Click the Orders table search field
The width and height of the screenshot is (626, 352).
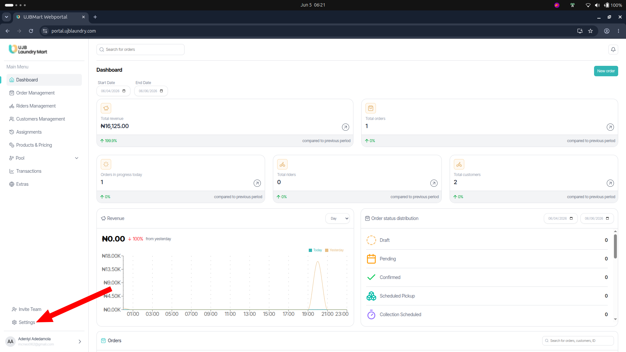pos(578,341)
